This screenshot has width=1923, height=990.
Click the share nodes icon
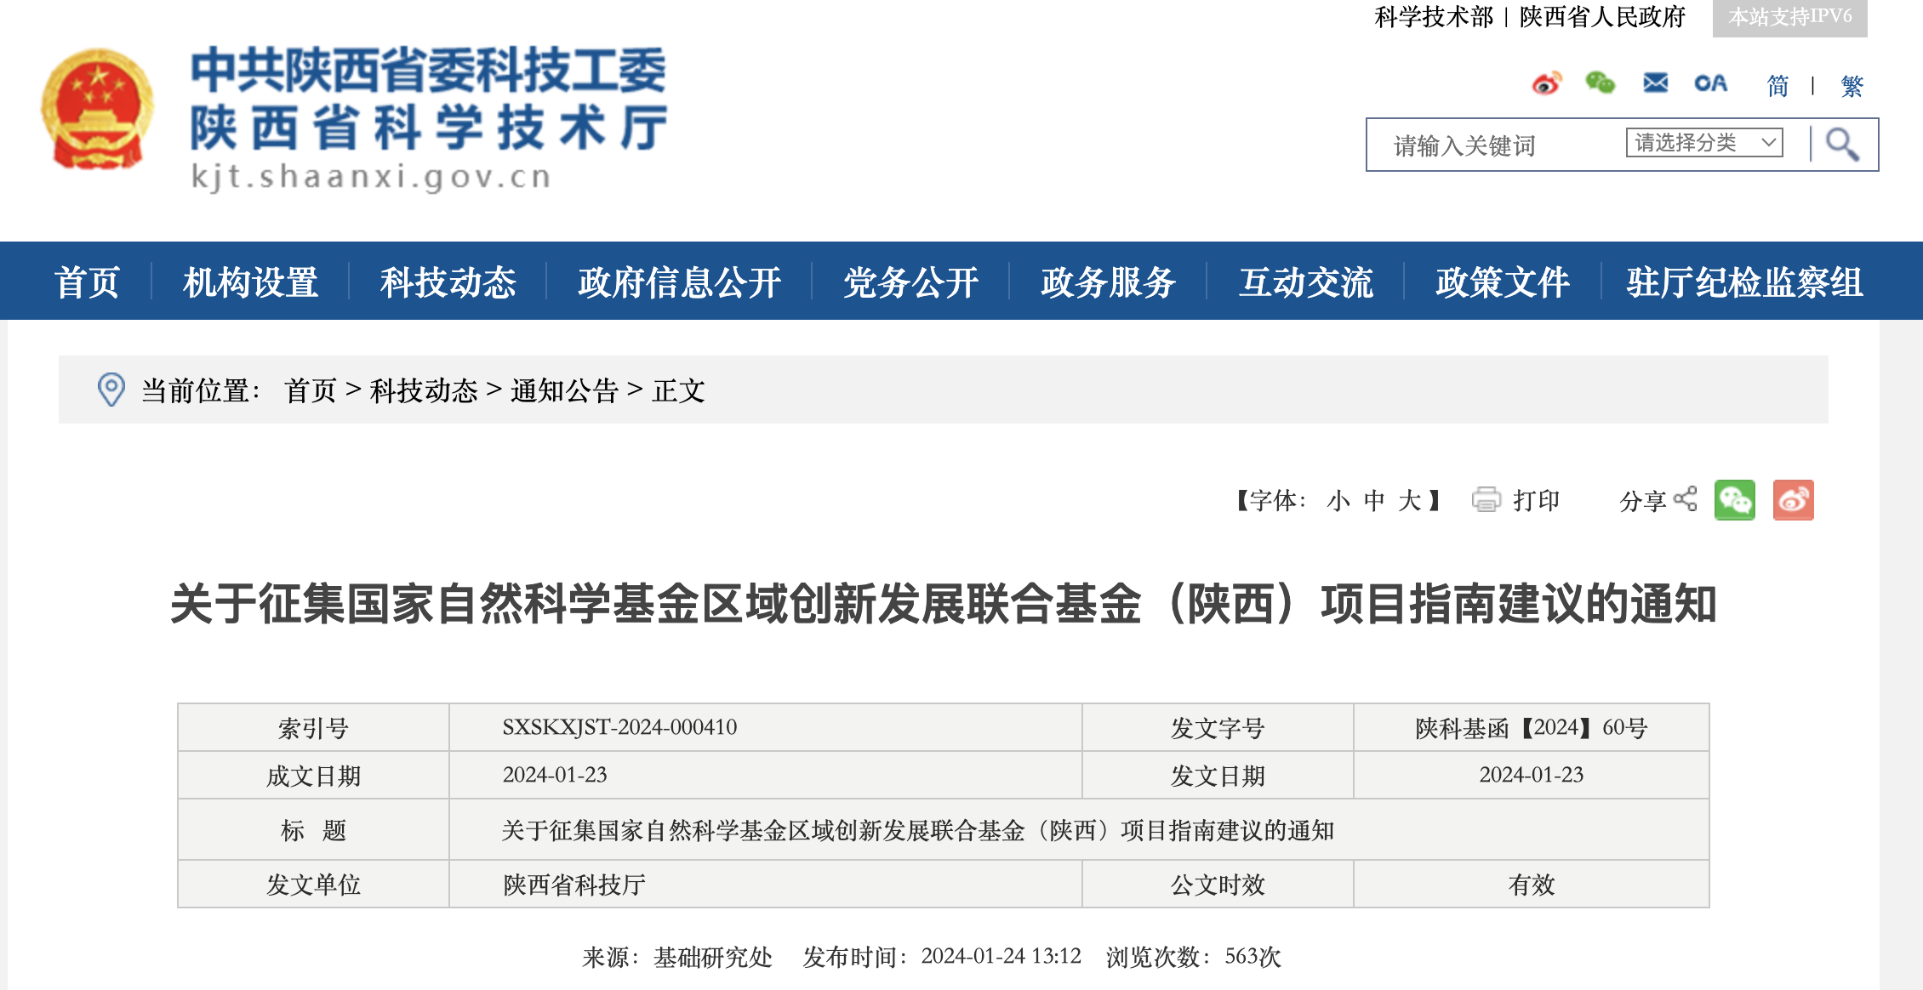[1685, 499]
